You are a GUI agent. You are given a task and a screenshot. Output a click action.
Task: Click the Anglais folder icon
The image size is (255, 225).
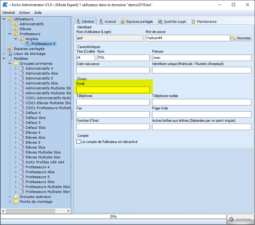(x=21, y=39)
